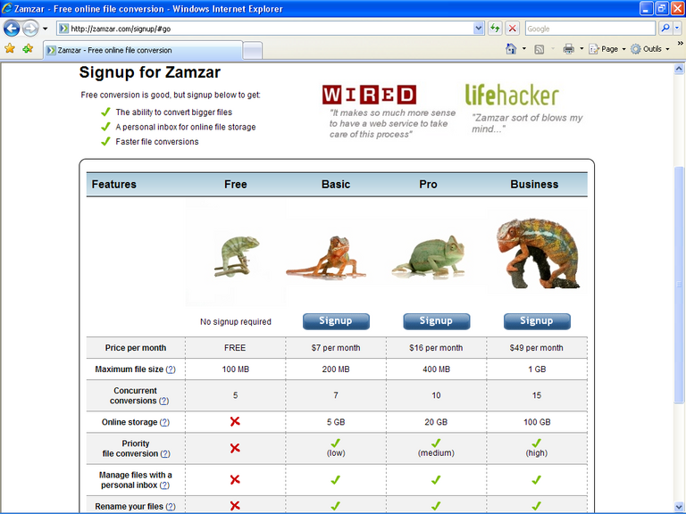Show more toolbar items chevron
Screen dimensions: 686x514
tap(680, 44)
